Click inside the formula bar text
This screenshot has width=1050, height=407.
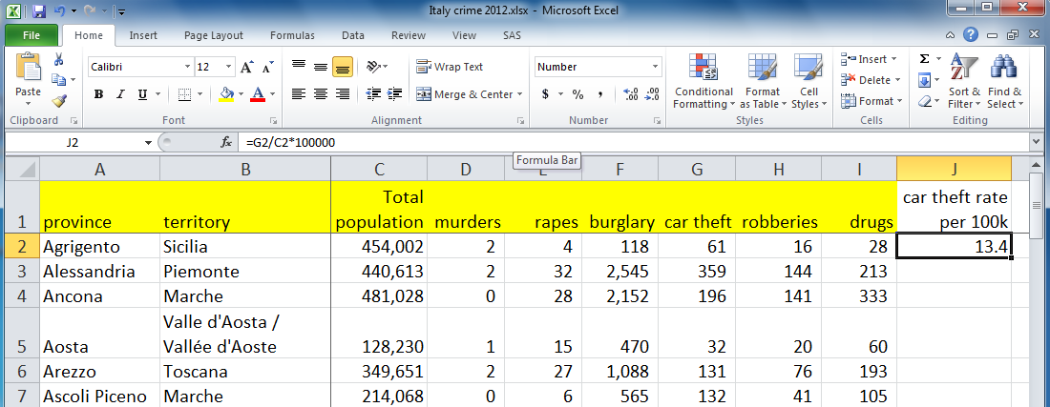(x=290, y=142)
